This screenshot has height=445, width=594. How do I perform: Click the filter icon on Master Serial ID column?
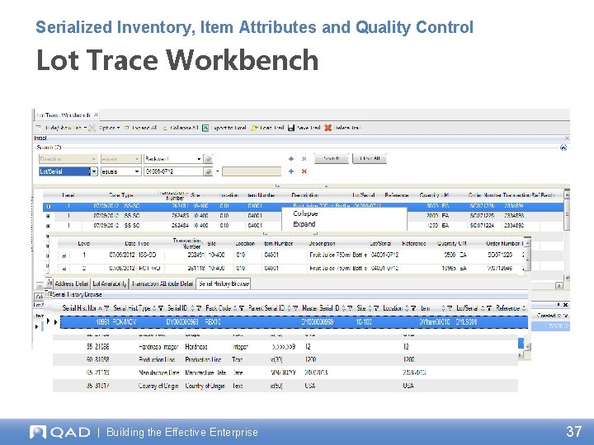tap(350, 308)
